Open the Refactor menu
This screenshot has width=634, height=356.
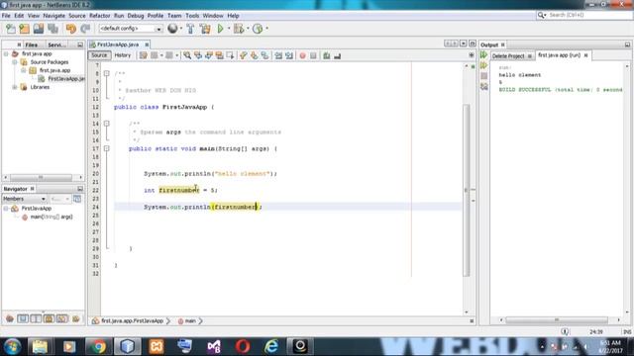(99, 16)
